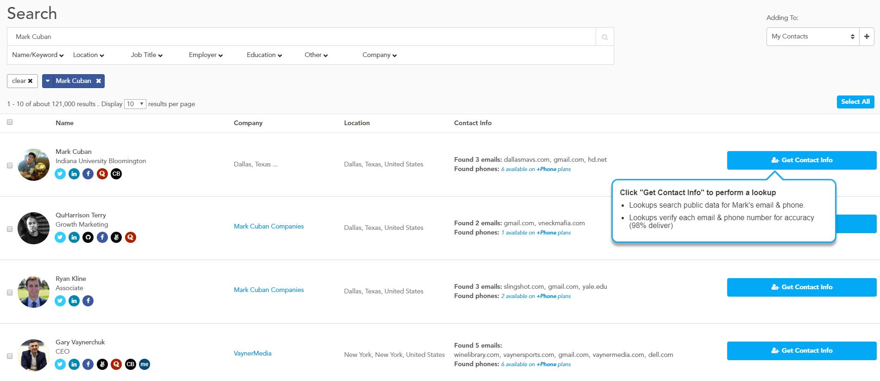The image size is (880, 381).
Task: Open QuHarrison Terry's Mark Cuban Companies link
Action: tap(269, 226)
